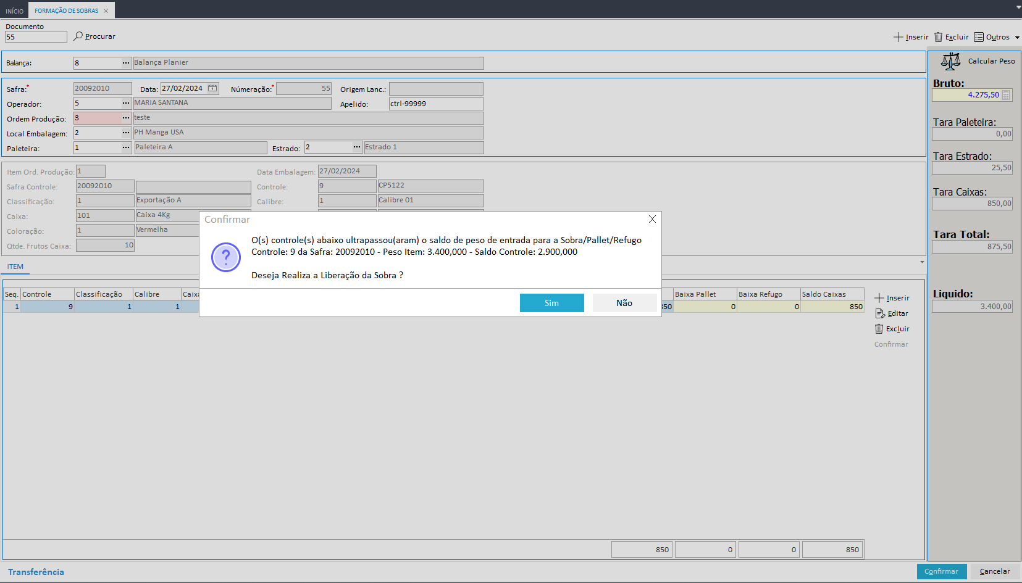Click the bottom Confirmar button
Image resolution: width=1022 pixels, height=583 pixels.
(x=941, y=571)
